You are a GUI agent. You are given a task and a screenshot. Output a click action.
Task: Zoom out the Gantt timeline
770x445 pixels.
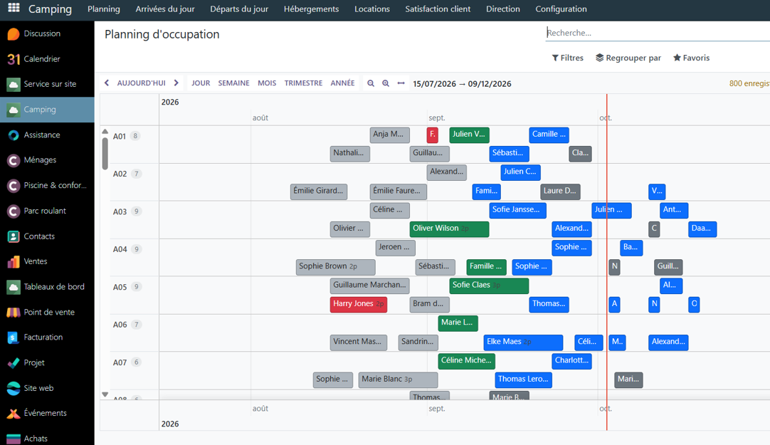371,83
